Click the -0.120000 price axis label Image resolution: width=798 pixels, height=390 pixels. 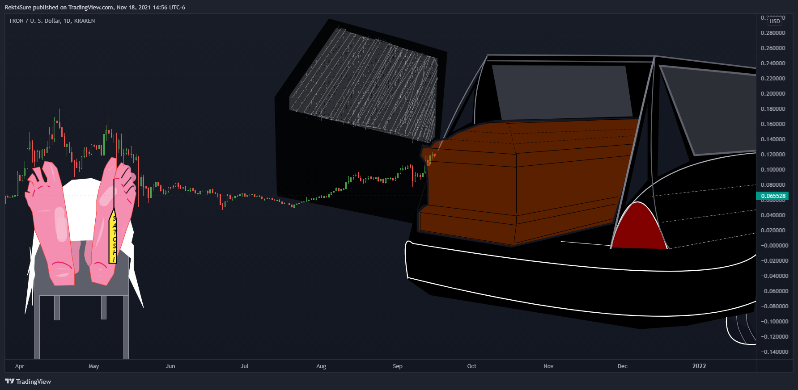pyautogui.click(x=774, y=337)
